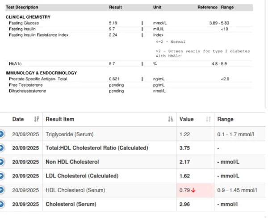Expand the Total:HDL Cholesterol Ratio row
Screen dimensions: 268x218
(x=1, y=148)
